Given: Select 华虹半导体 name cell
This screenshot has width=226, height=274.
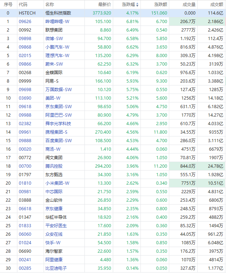Looking at the screenshot, I should click(x=56, y=217).
